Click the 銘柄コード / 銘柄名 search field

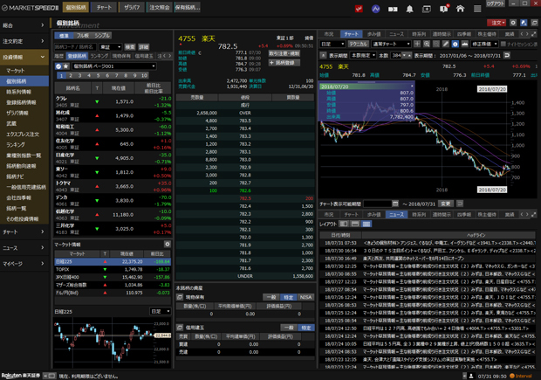click(x=75, y=47)
